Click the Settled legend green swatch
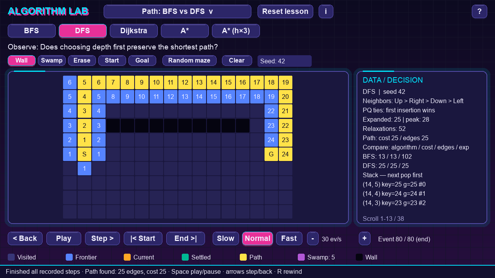 tap(185, 257)
